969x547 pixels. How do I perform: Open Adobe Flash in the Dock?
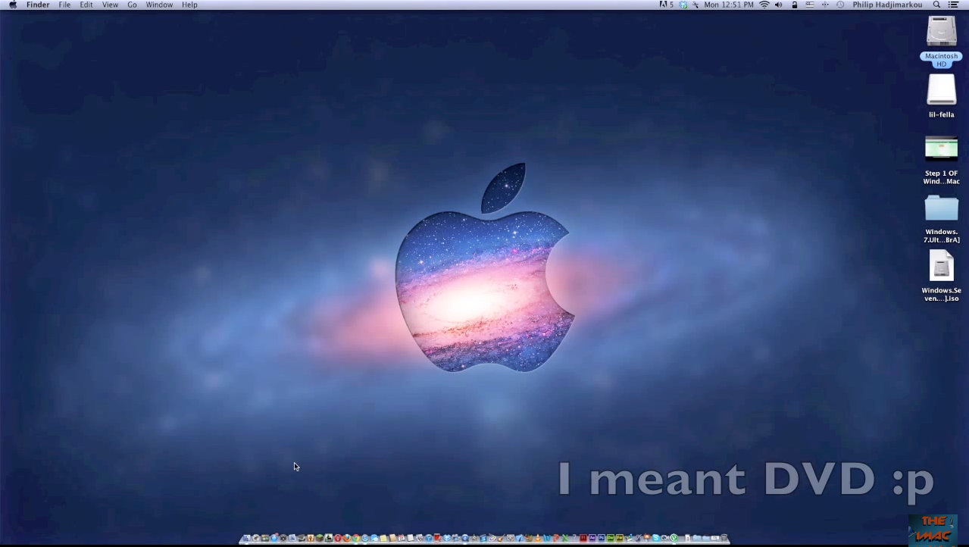click(x=583, y=538)
